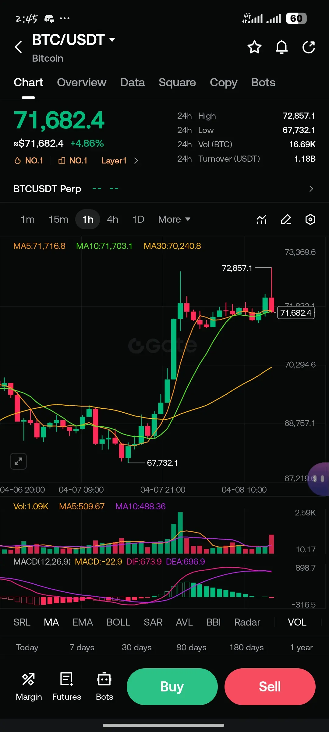Enable the BBI indicator
Image resolution: width=329 pixels, height=732 pixels.
[214, 622]
